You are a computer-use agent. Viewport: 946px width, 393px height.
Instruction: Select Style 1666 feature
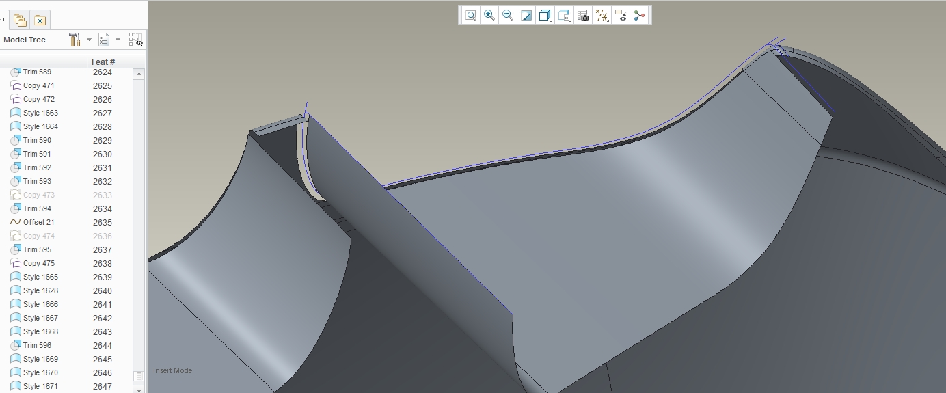[x=40, y=304]
